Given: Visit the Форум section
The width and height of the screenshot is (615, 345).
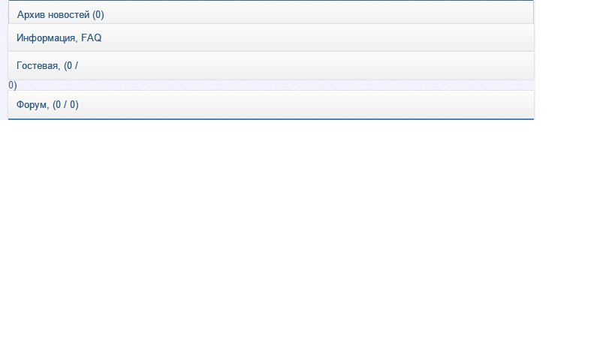Looking at the screenshot, I should coord(32,105).
